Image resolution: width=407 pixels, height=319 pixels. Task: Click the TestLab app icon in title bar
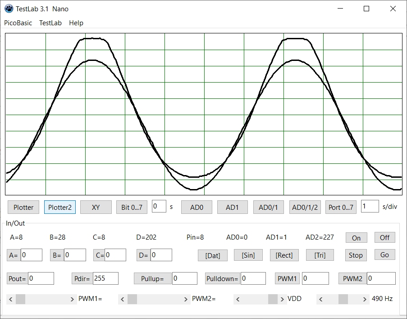click(9, 9)
